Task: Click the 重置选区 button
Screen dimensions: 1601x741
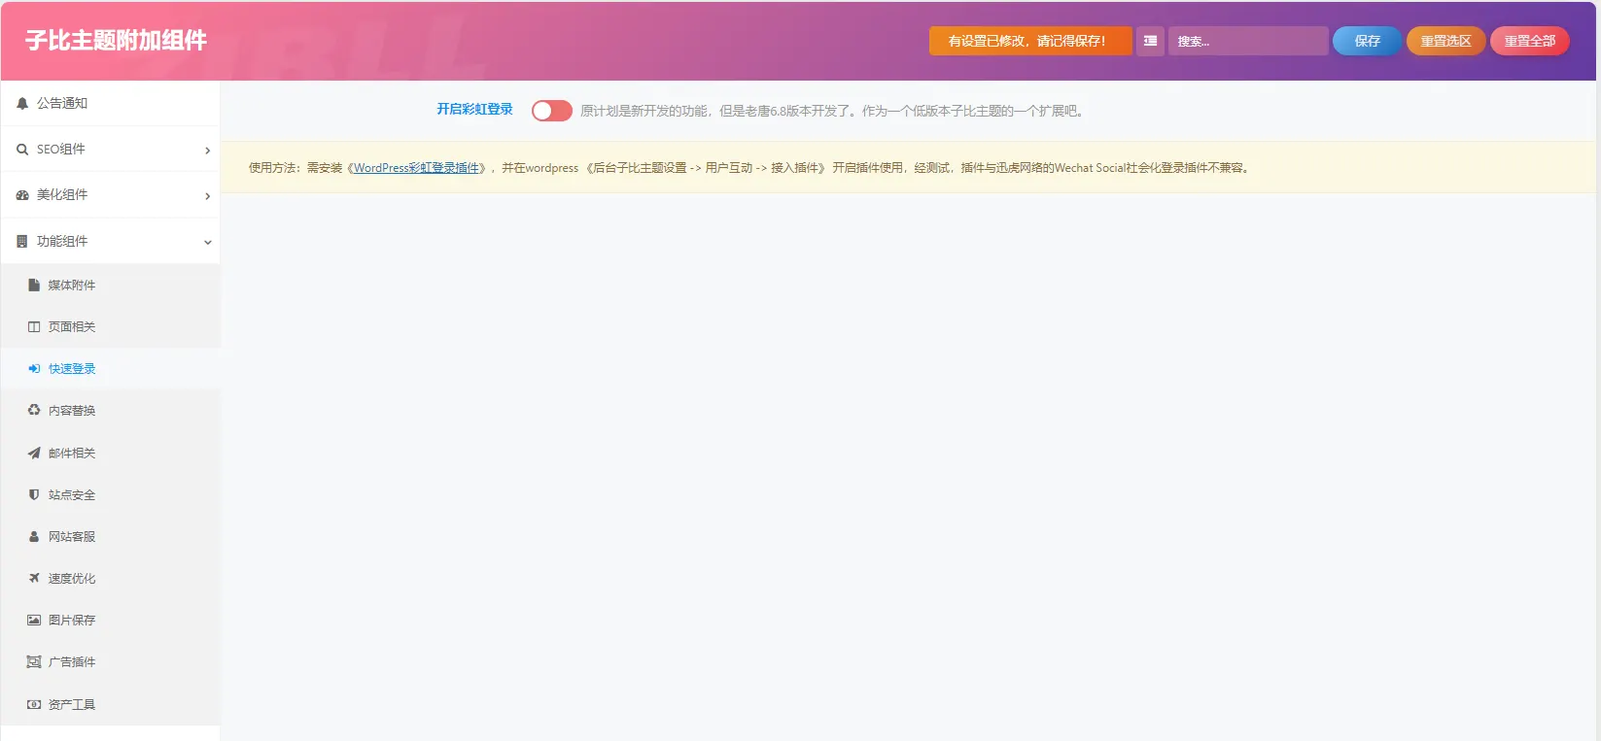Action: [x=1445, y=41]
